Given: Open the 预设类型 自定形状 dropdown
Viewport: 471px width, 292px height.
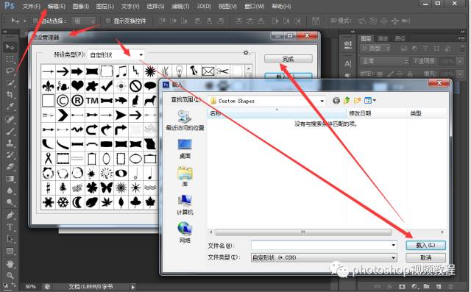Looking at the screenshot, I should tap(116, 55).
